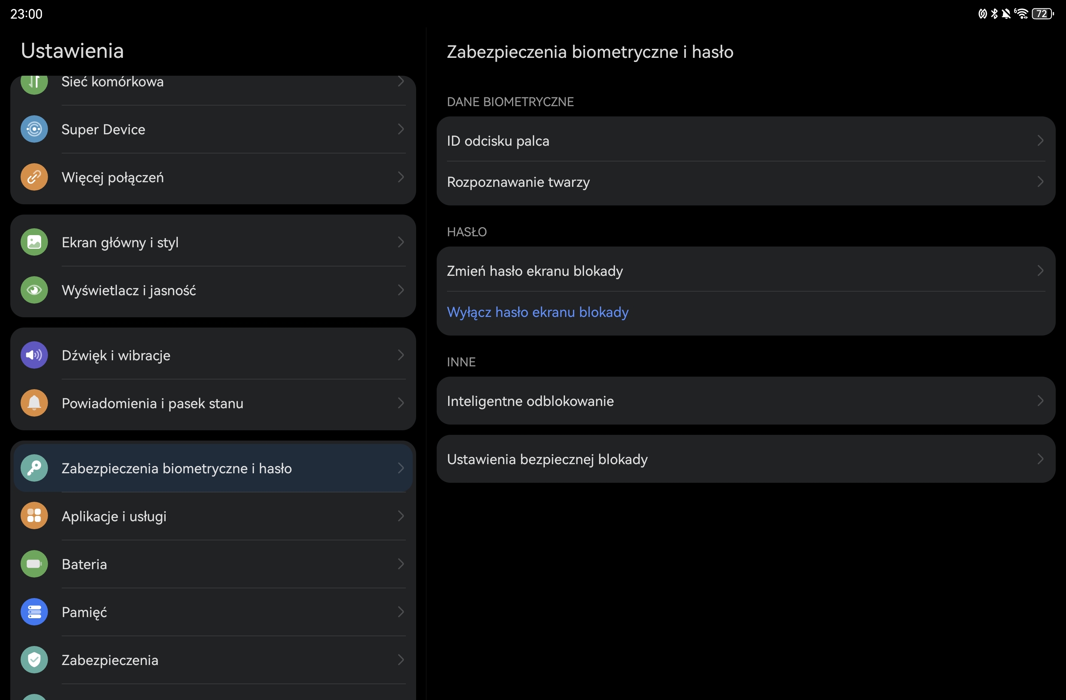
Task: Tap the Wyświetlacz i jasność eye icon
Action: (34, 290)
